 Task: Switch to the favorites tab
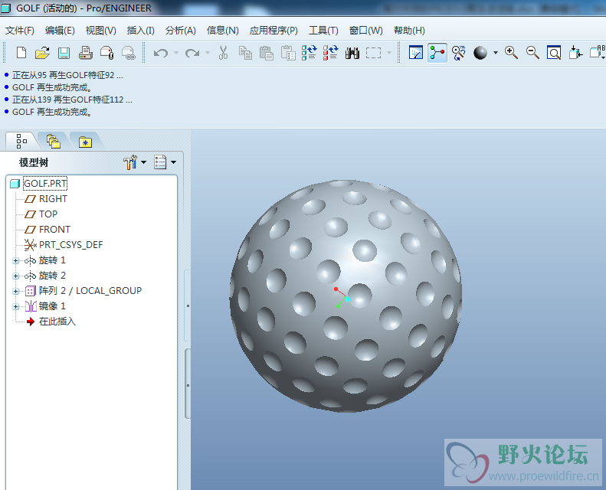pos(85,142)
